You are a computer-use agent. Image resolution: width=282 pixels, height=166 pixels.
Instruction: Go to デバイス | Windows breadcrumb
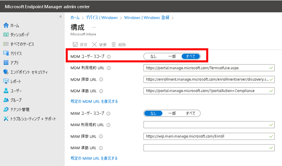point(102,18)
